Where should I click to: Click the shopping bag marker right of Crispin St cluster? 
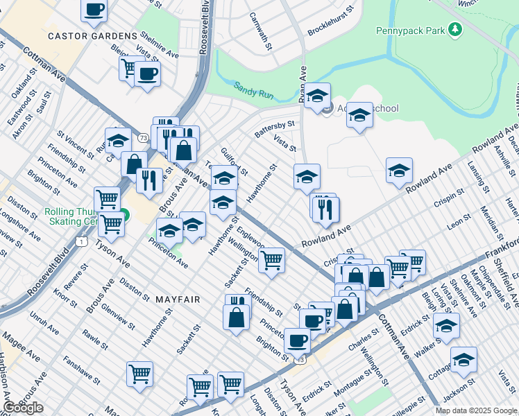click(x=377, y=279)
